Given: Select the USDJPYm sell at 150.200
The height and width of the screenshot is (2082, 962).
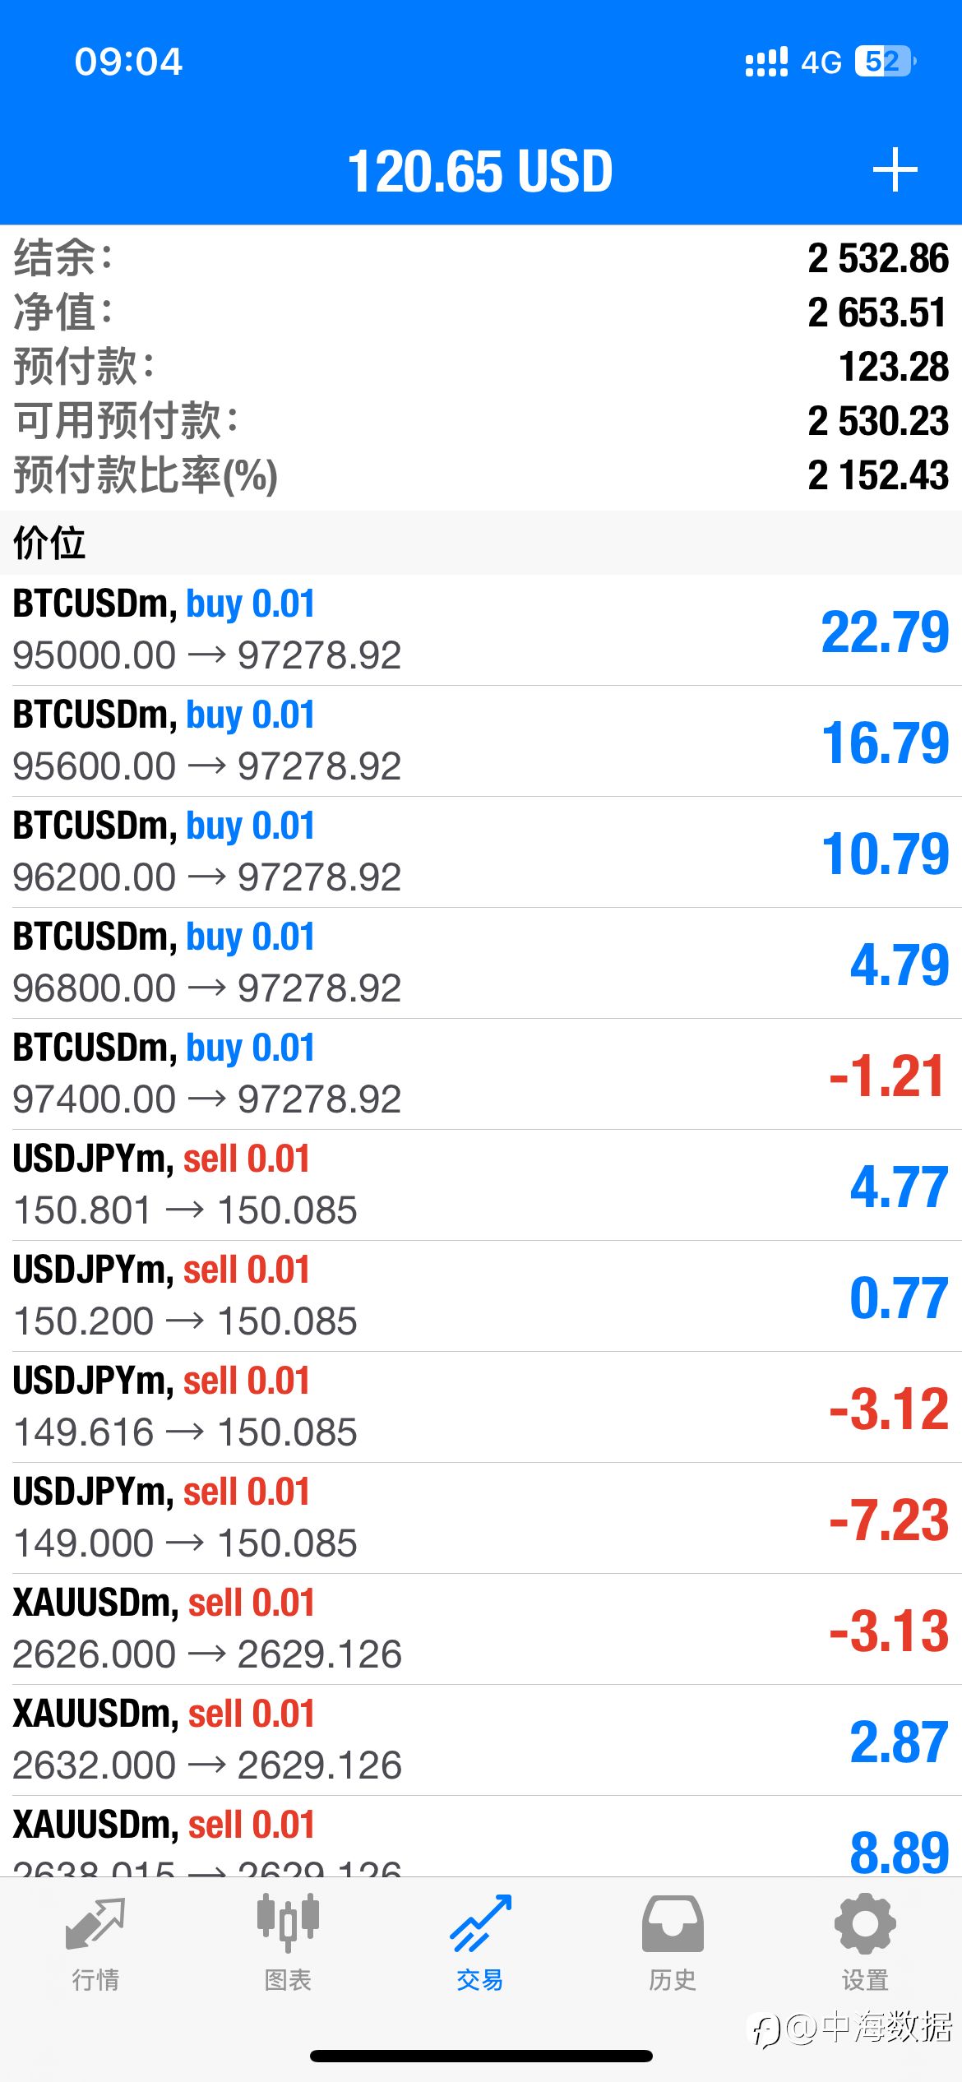Looking at the screenshot, I should tap(481, 1296).
